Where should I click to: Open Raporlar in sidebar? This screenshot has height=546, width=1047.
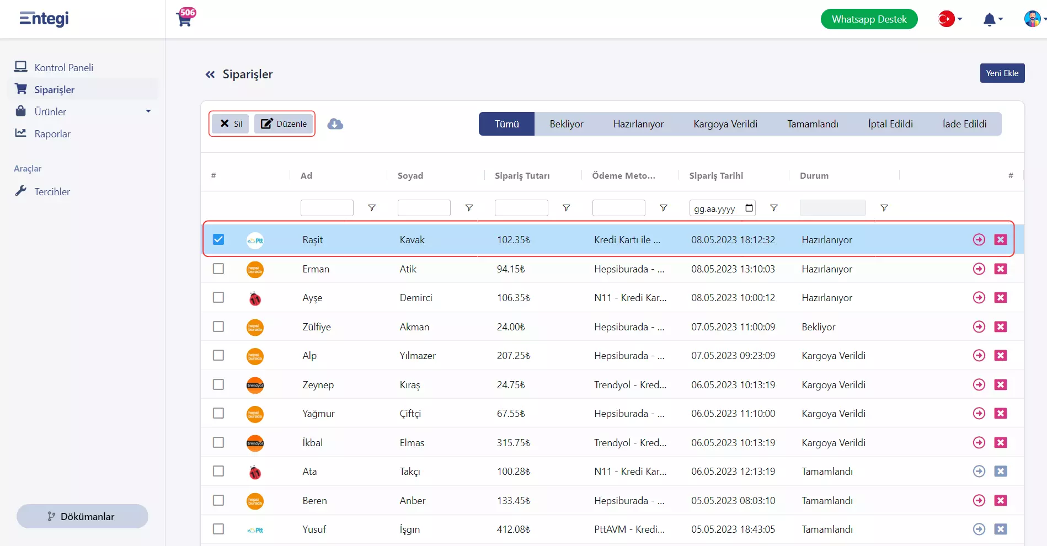(x=52, y=133)
